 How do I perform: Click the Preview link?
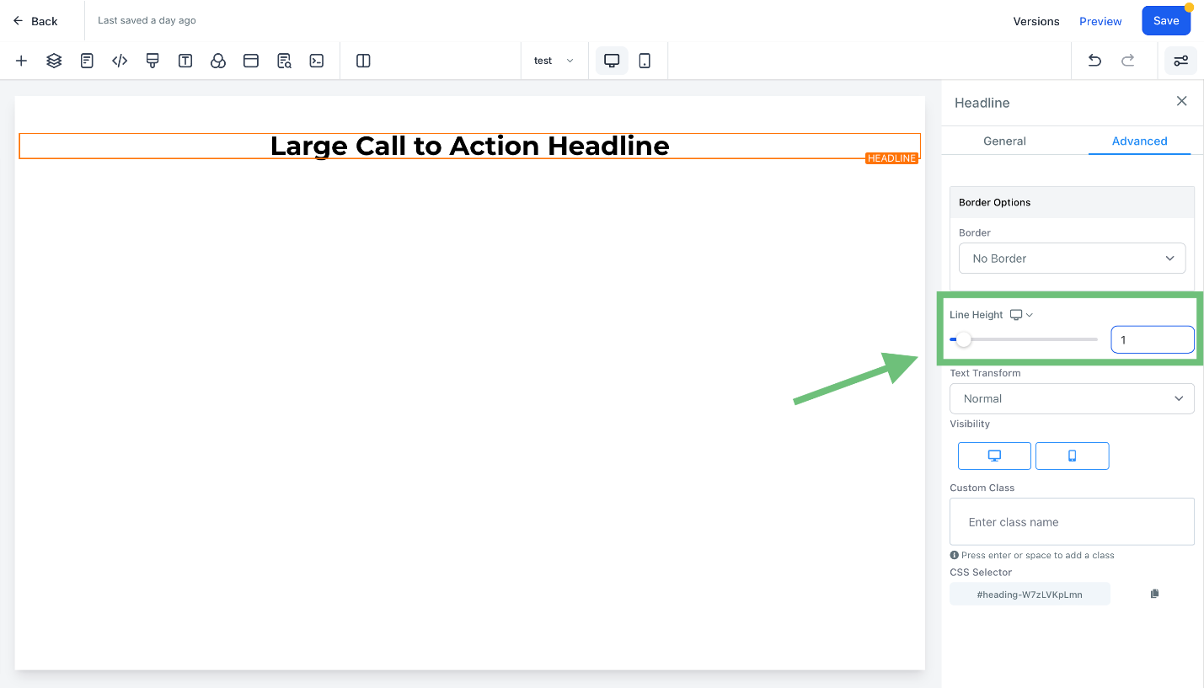[1100, 21]
